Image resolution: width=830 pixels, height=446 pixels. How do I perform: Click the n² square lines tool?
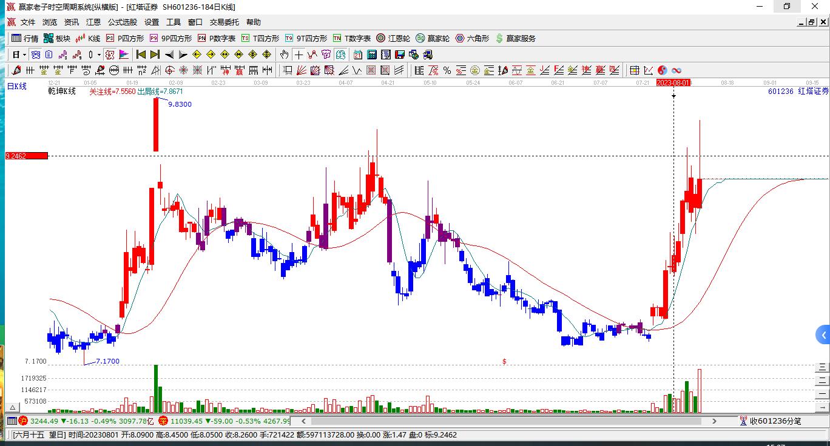141,70
